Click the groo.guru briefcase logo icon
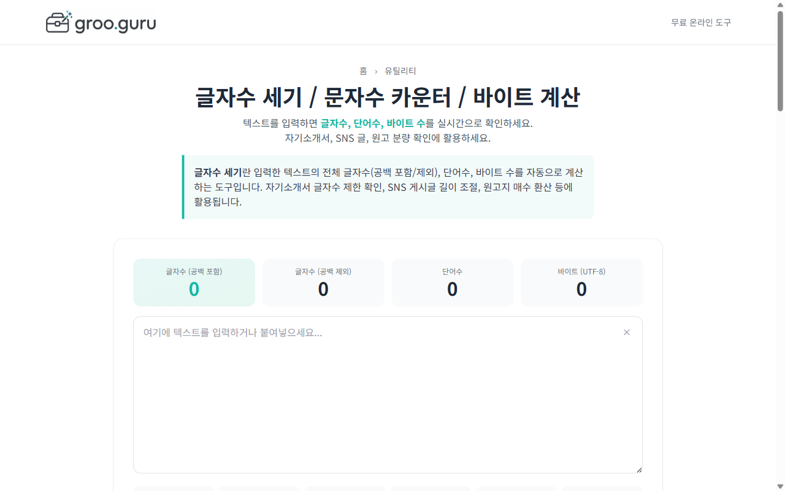The height and width of the screenshot is (491, 785). pos(57,22)
